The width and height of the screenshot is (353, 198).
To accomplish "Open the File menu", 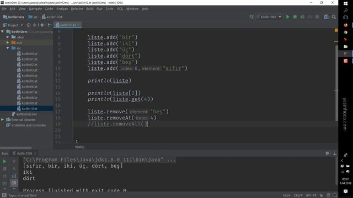I will point(4,9).
